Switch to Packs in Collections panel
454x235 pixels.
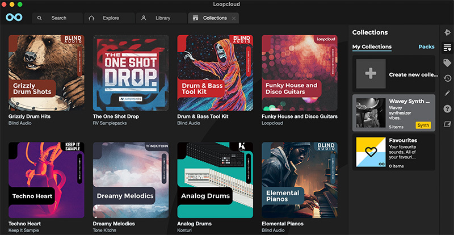[x=426, y=47]
